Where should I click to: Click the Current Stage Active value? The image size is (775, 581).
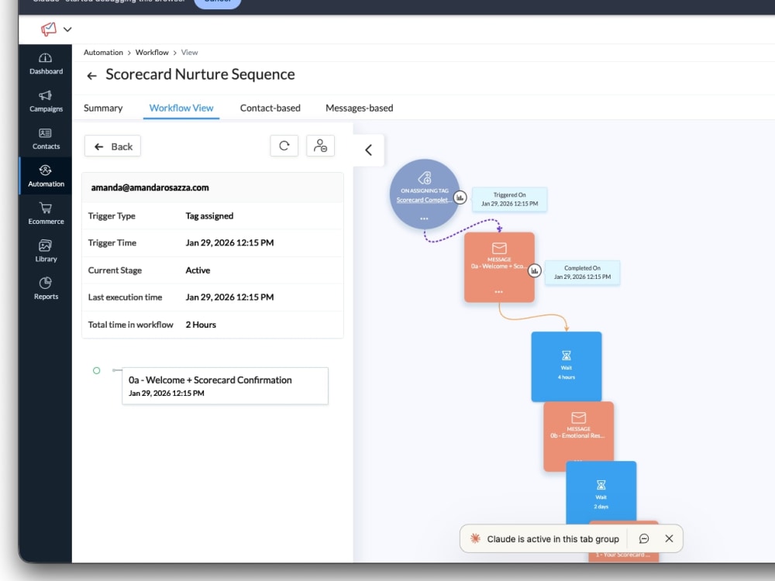(x=198, y=270)
